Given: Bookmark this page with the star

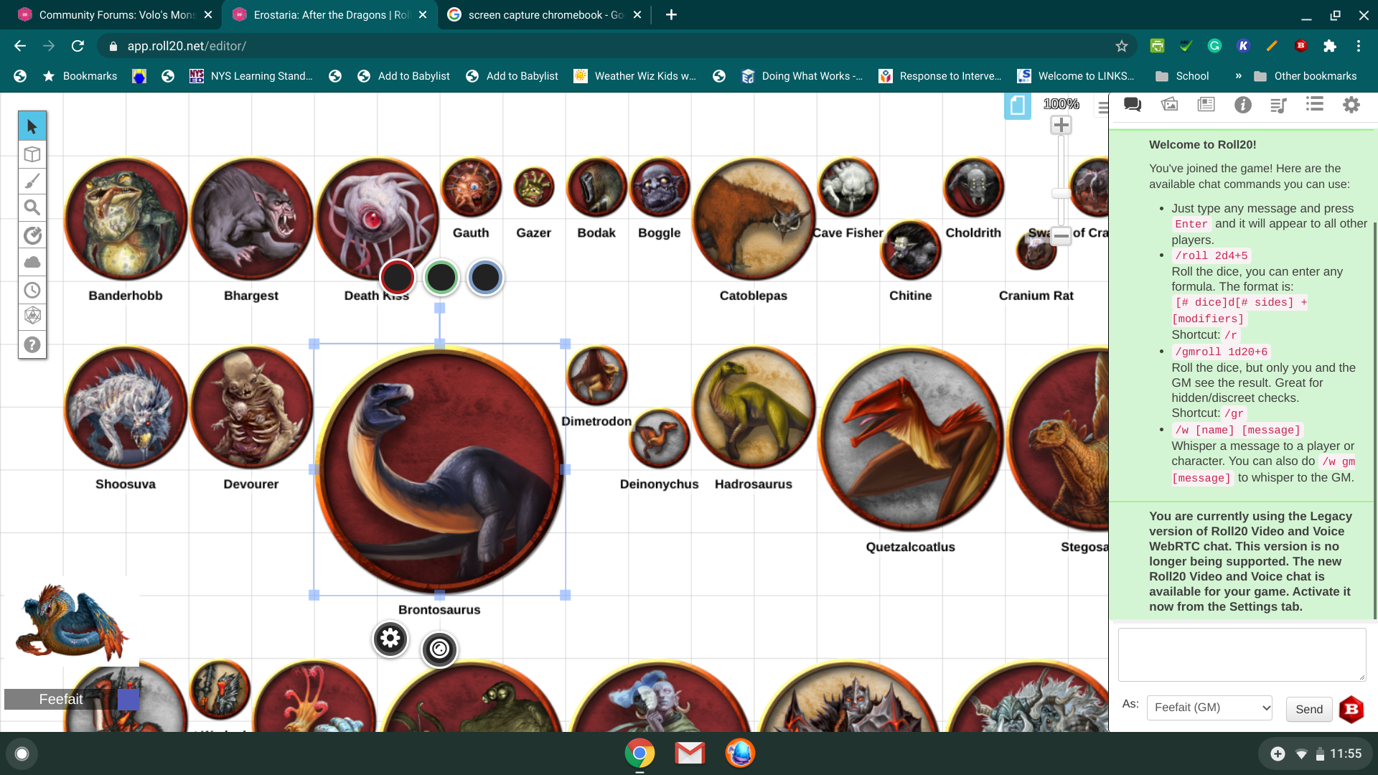Looking at the screenshot, I should pos(1122,46).
